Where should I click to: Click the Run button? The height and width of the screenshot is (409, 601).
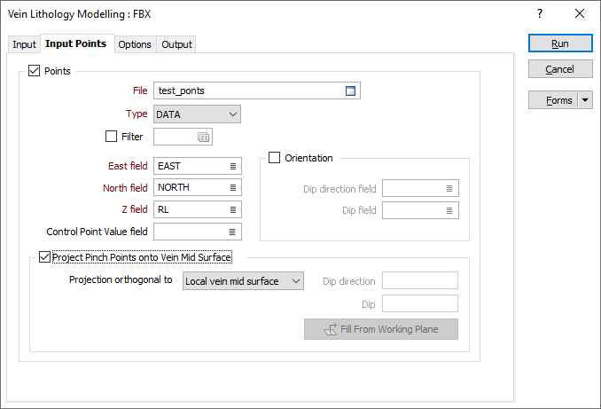560,43
